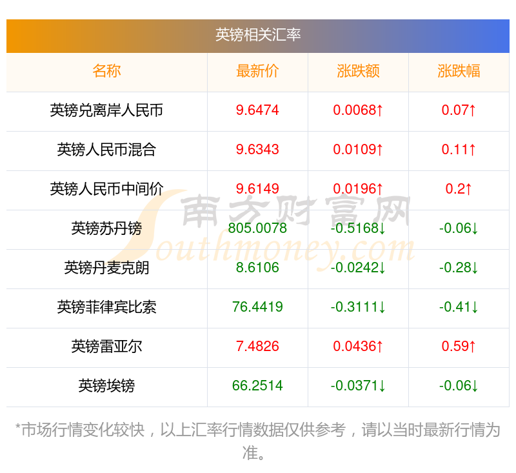Click the change percent -0.41↓
Image resolution: width=516 pixels, height=473 pixels.
[459, 307]
